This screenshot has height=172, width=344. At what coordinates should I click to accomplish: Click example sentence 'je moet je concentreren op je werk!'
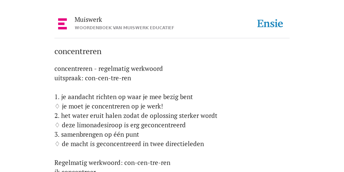pos(112,106)
